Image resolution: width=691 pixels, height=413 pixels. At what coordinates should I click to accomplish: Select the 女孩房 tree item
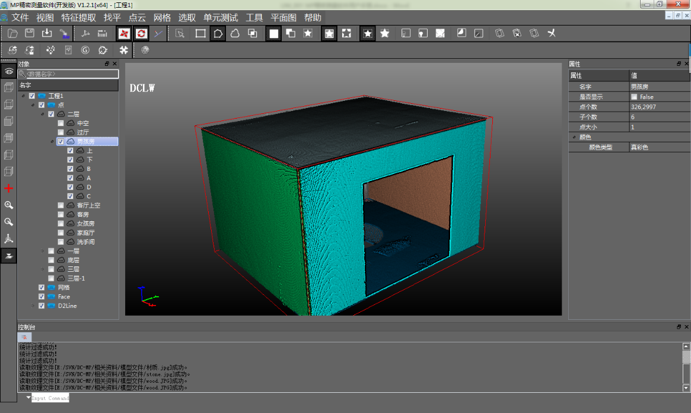[x=85, y=224]
